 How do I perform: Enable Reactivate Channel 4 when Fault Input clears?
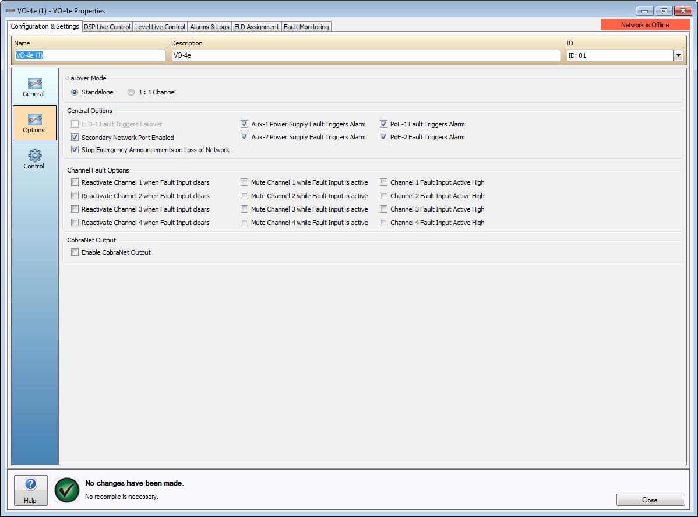[x=75, y=223]
